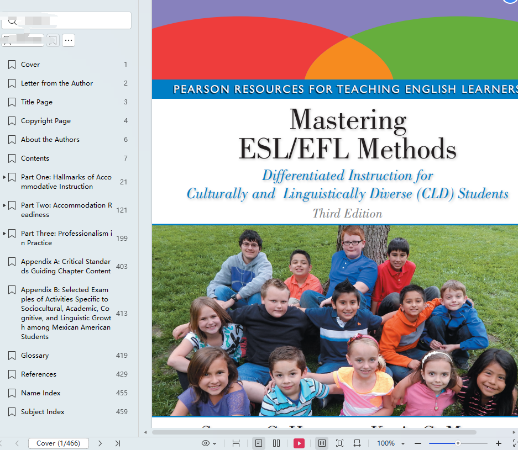
Task: Switch to two-page view
Action: tap(276, 443)
